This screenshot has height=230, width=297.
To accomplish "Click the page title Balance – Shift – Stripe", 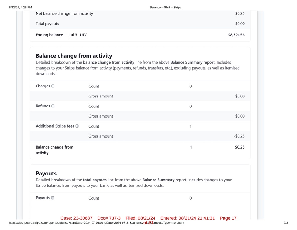I will click(x=165, y=7).
